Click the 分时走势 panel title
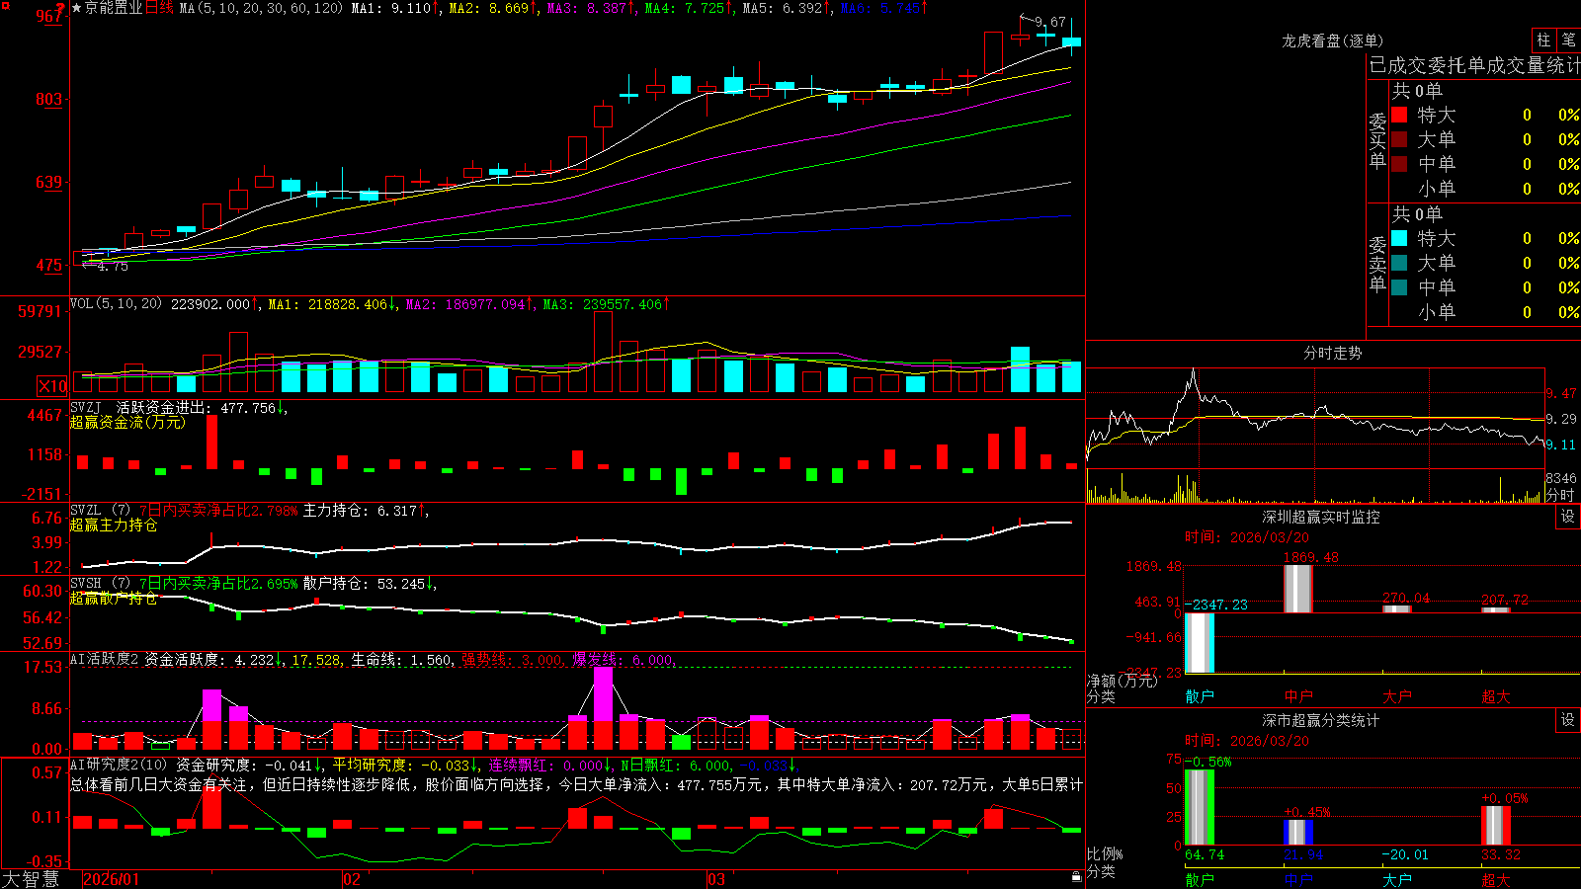This screenshot has width=1581, height=889. (1332, 353)
